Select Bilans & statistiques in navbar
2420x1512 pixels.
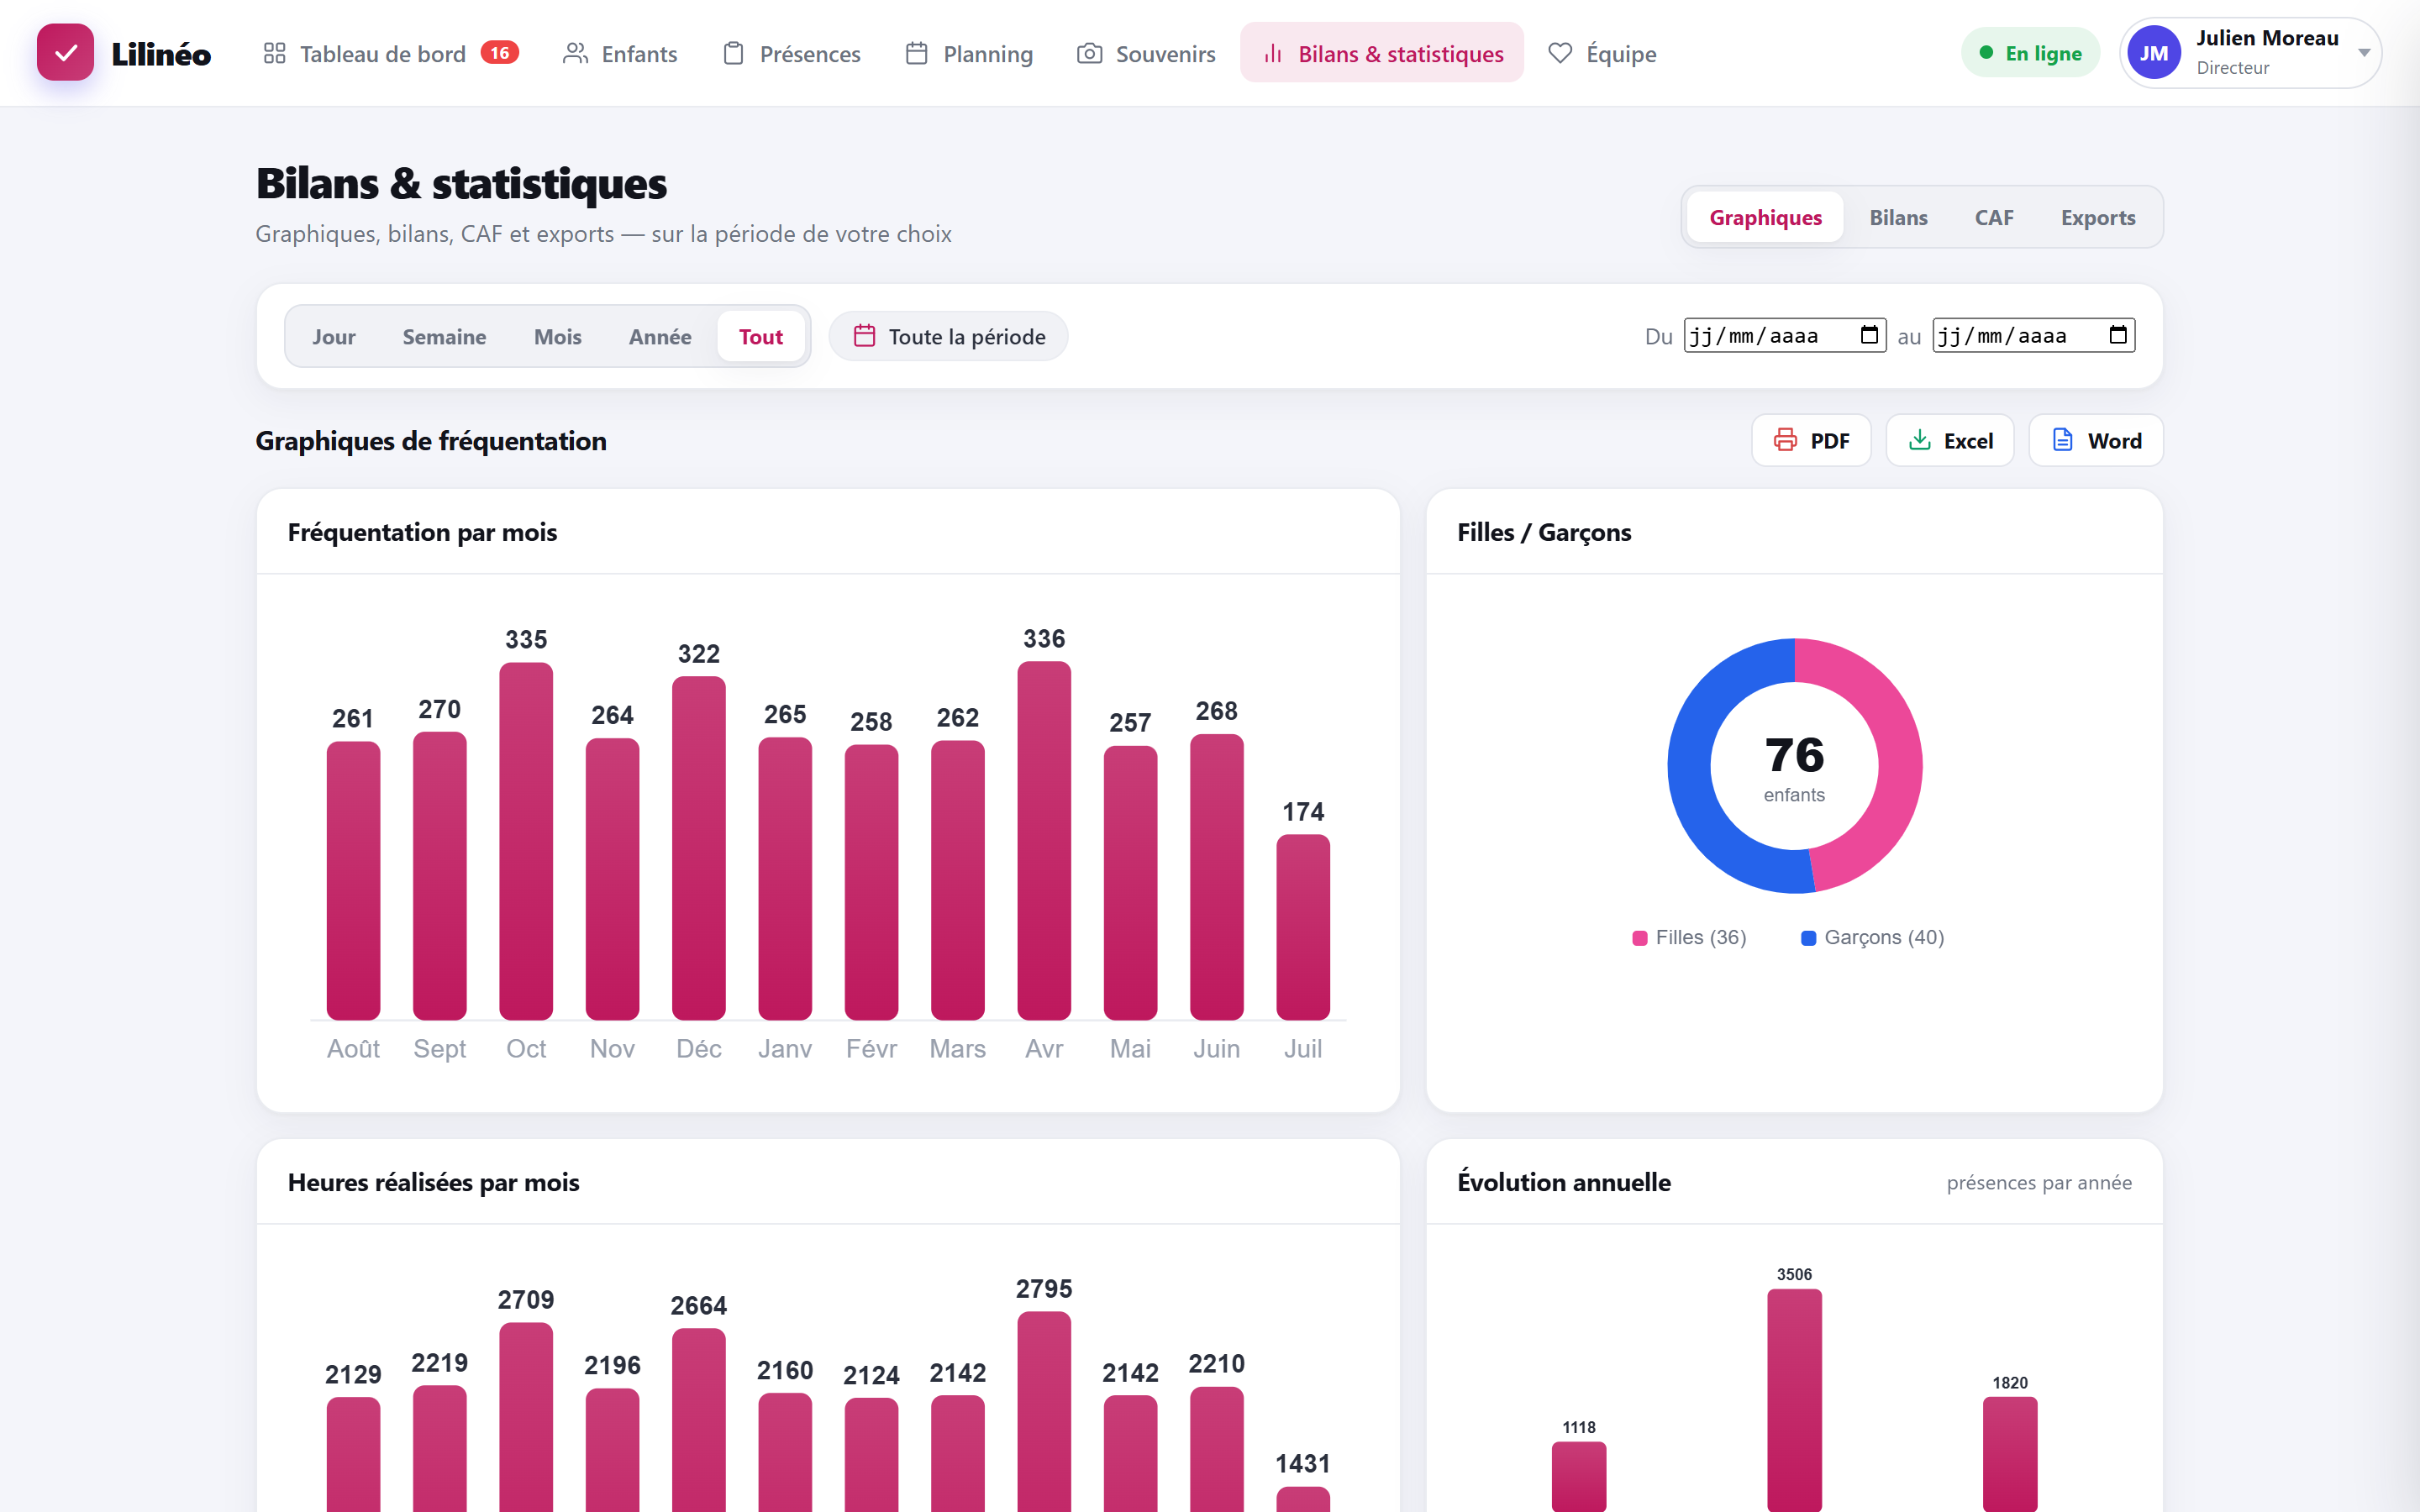click(1382, 53)
